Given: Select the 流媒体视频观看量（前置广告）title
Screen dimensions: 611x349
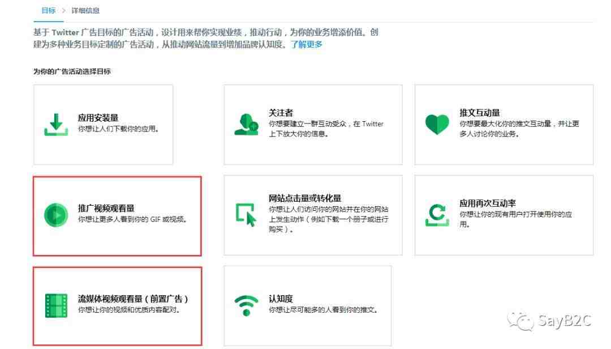Looking at the screenshot, I should tap(134, 299).
